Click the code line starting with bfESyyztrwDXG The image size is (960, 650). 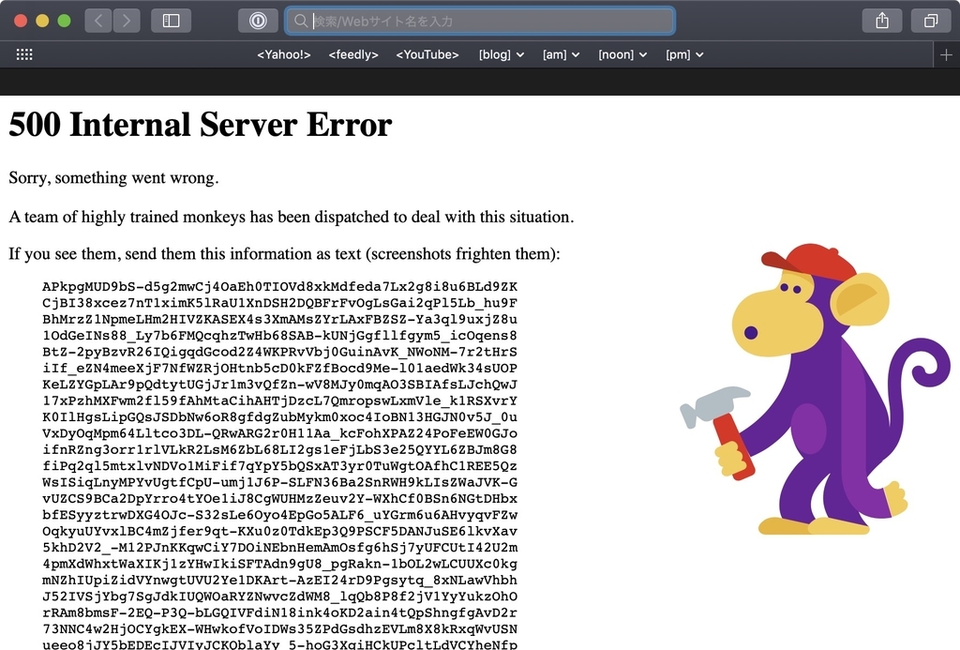279,515
